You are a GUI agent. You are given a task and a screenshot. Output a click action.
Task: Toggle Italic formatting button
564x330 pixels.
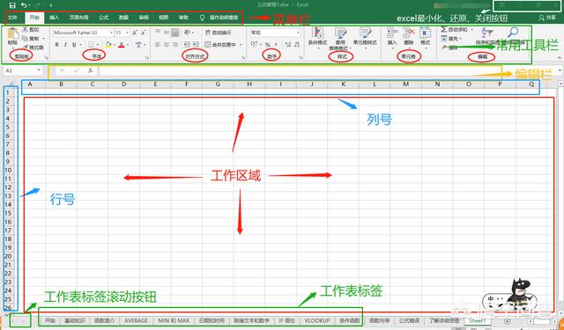[65, 45]
